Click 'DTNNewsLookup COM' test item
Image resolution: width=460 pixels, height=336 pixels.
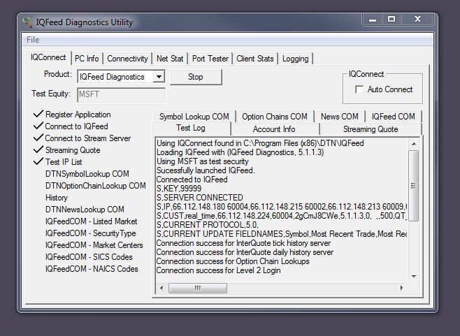[x=85, y=210]
